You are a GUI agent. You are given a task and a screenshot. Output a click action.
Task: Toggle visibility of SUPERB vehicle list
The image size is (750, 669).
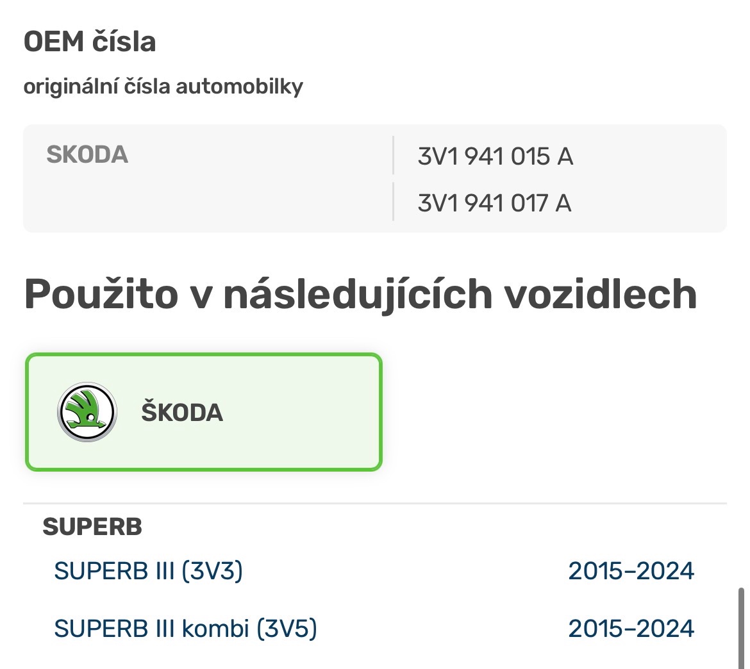click(x=92, y=527)
